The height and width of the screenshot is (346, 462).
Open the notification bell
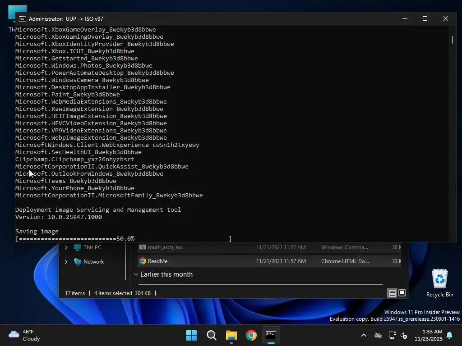[450, 335]
